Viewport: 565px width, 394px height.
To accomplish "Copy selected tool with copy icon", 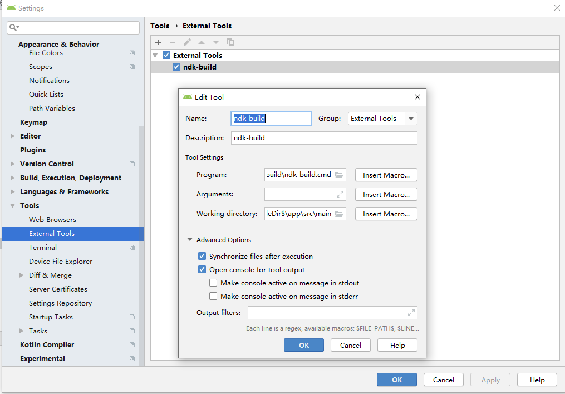I will coord(230,42).
